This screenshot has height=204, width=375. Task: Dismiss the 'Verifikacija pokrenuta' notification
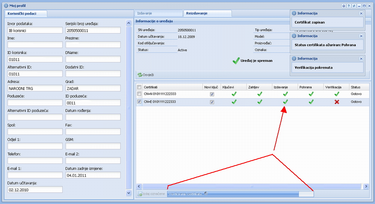pos(361,59)
